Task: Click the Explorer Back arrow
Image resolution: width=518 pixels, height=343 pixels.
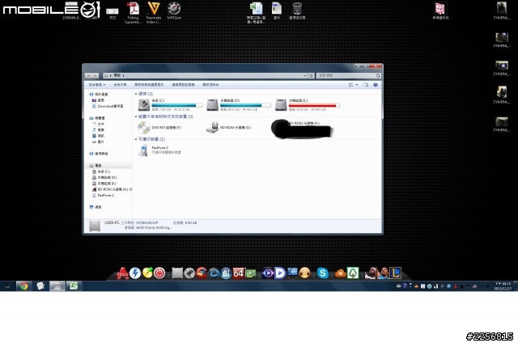Action: tap(88, 75)
